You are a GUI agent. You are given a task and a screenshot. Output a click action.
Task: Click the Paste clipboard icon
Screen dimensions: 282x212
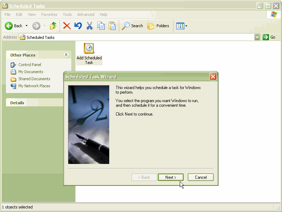tap(112, 26)
